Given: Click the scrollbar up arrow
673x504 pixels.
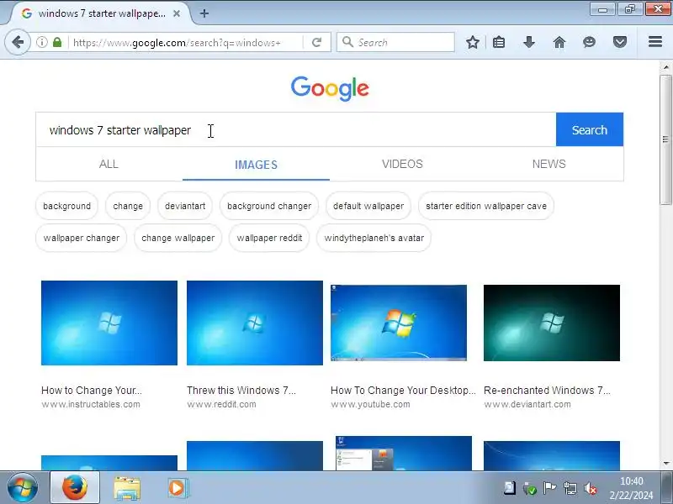Looking at the screenshot, I should click(665, 67).
